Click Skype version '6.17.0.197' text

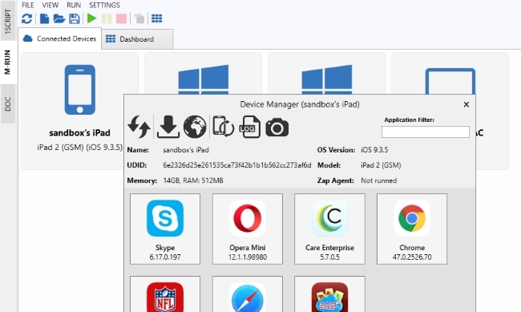pos(165,257)
